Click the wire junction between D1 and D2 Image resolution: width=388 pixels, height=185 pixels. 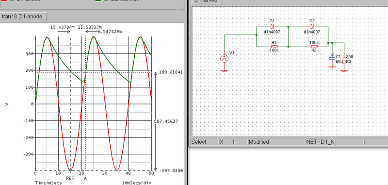point(288,27)
